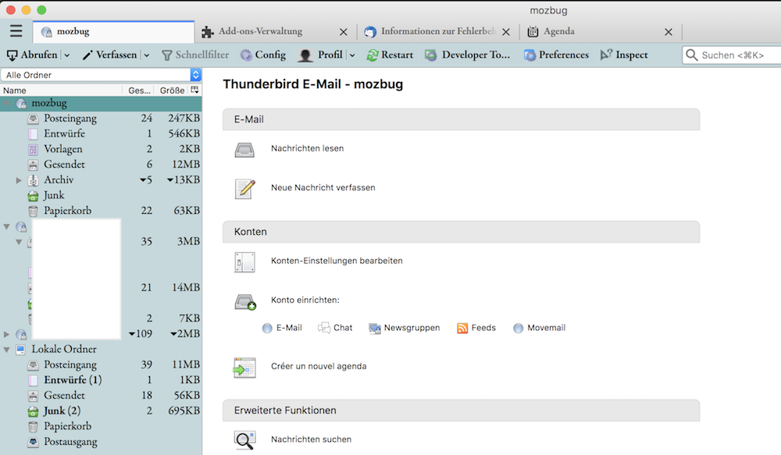
Task: Collapse the Lokale Ordner tree
Action: 7,350
